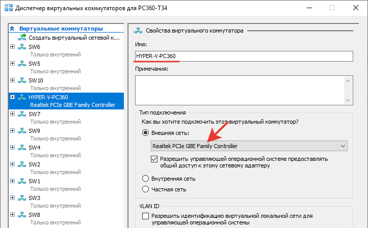Select SW1 in the switch list
The width and height of the screenshot is (368, 228).
35,181
